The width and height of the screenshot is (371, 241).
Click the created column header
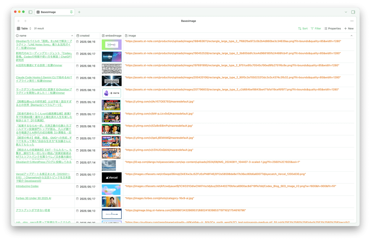(87, 36)
